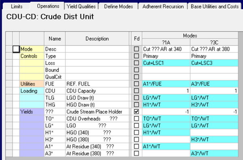Click the Controls section label
The height and width of the screenshot is (160, 243).
[x=32, y=56]
